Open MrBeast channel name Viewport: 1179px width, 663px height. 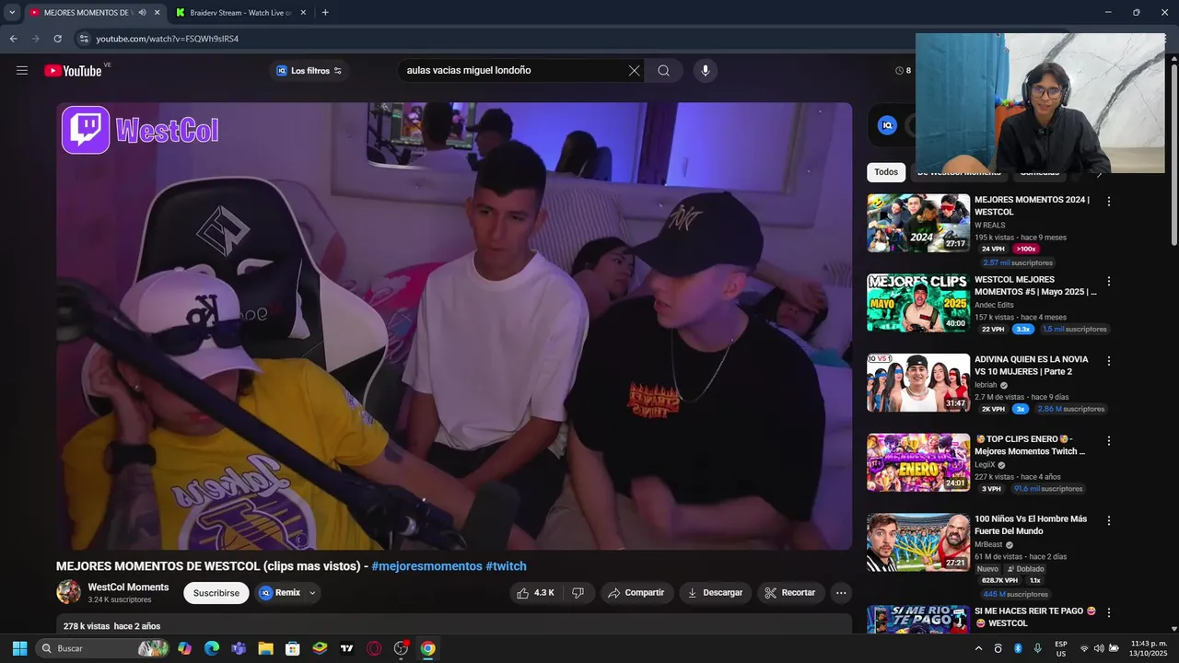[x=989, y=544]
